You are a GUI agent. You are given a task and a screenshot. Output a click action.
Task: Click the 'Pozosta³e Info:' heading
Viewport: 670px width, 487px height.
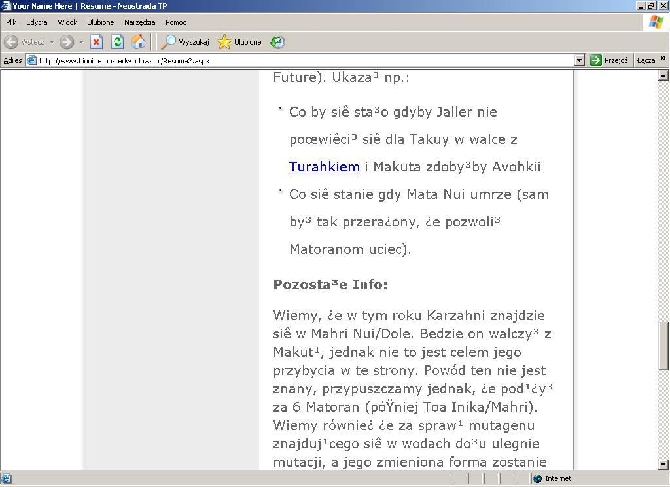[x=330, y=285]
